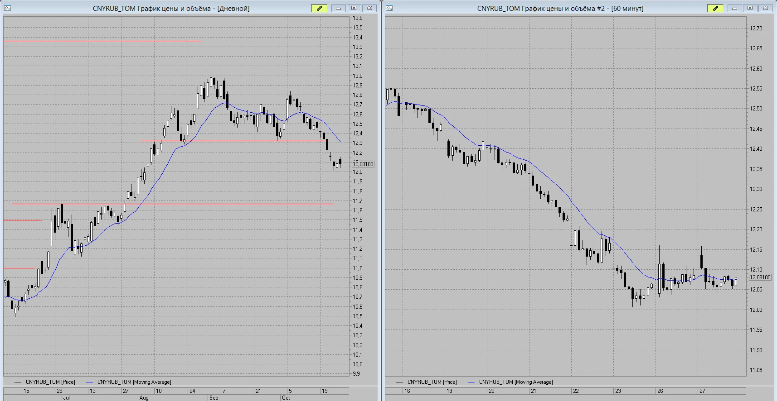Click the blue Moving Average line sample in the daily legend
This screenshot has width=777, height=401.
pyautogui.click(x=90, y=382)
